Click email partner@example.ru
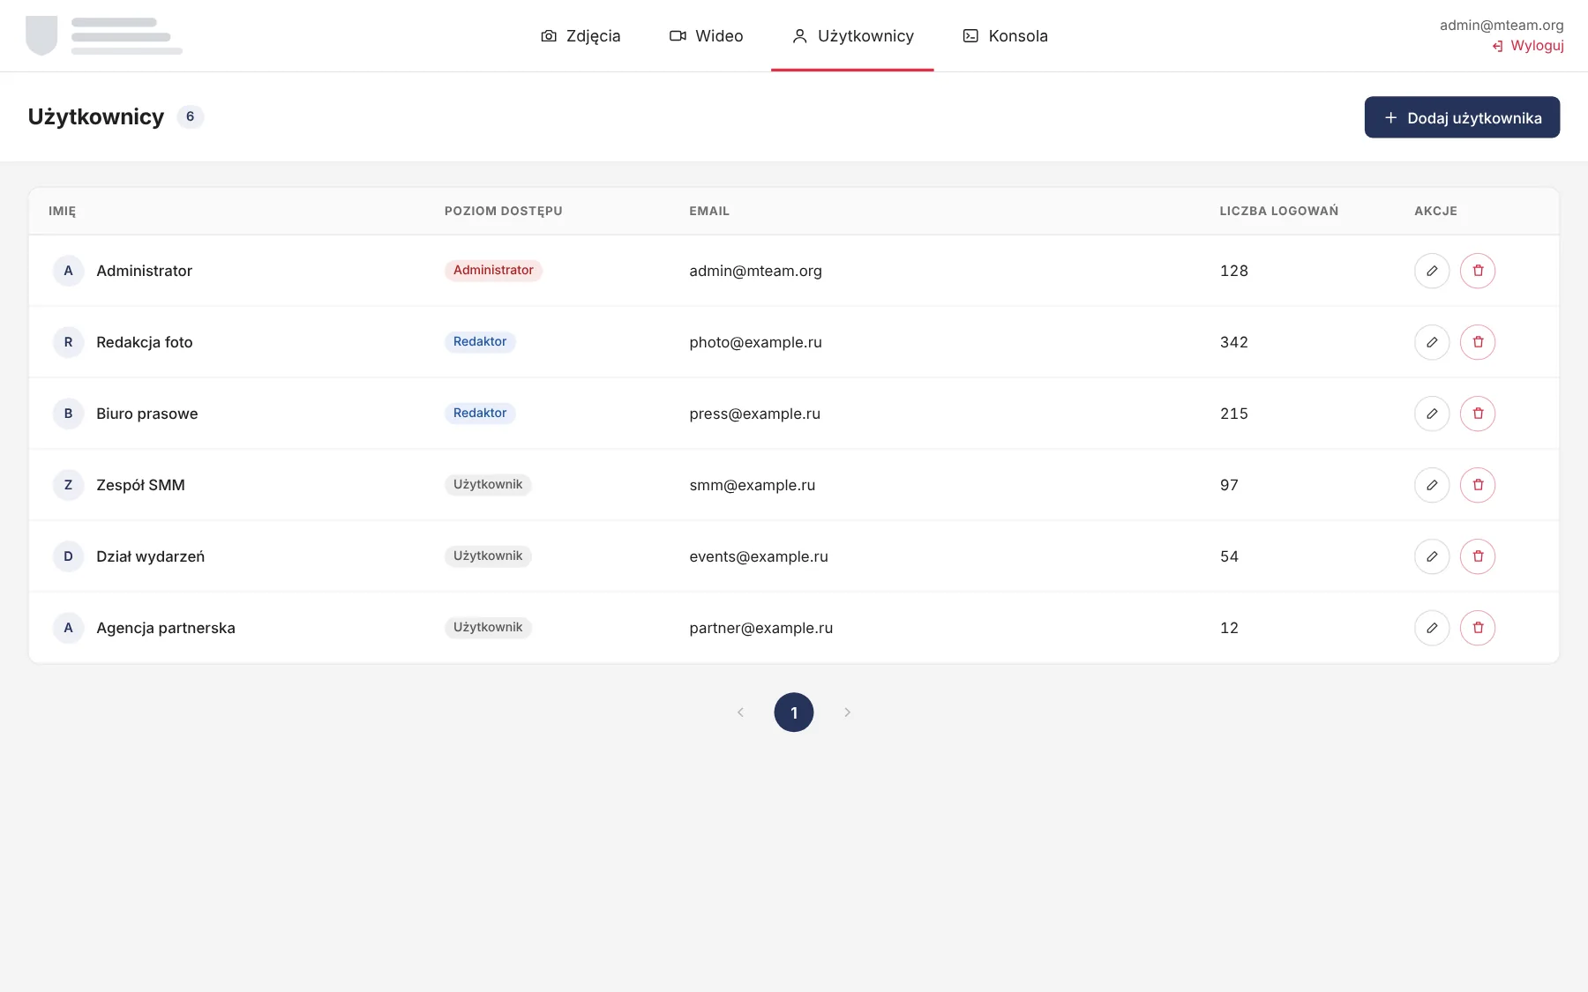 (x=760, y=628)
